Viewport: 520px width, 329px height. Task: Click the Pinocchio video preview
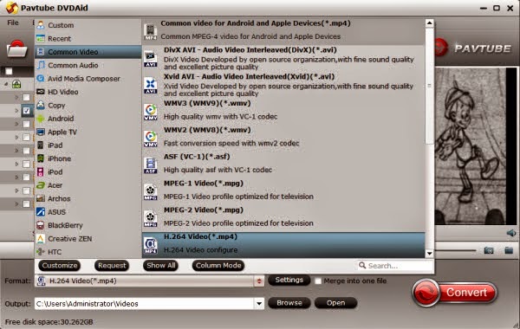coord(476,146)
